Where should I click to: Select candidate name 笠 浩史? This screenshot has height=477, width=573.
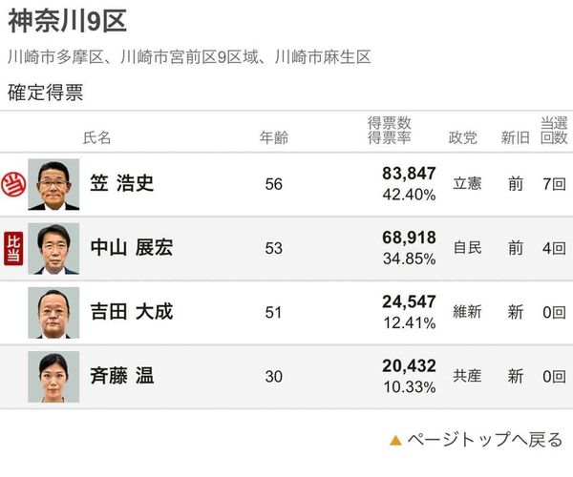[x=121, y=184]
